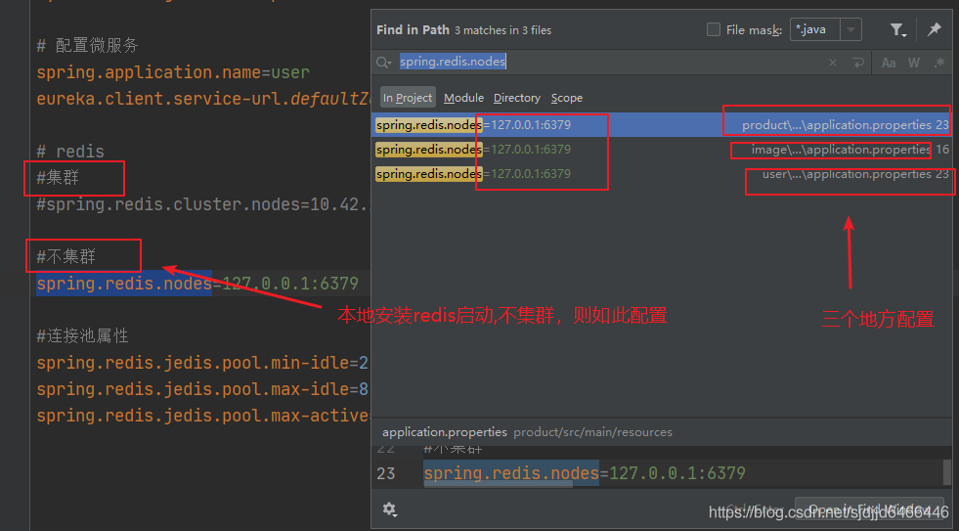The image size is (959, 531).
Task: Open the Find in Path filter options
Action: (x=897, y=30)
